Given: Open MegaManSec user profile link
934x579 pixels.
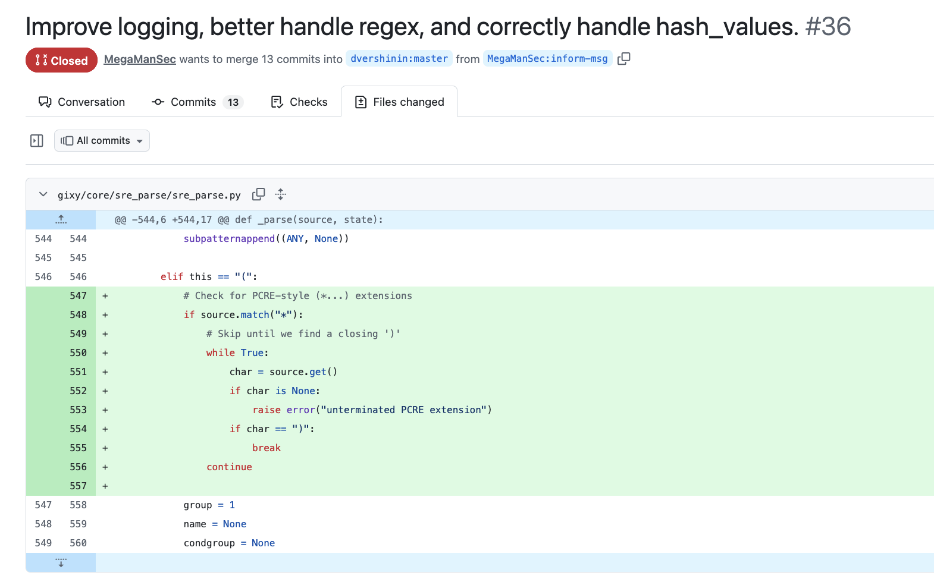Looking at the screenshot, I should pyautogui.click(x=140, y=59).
